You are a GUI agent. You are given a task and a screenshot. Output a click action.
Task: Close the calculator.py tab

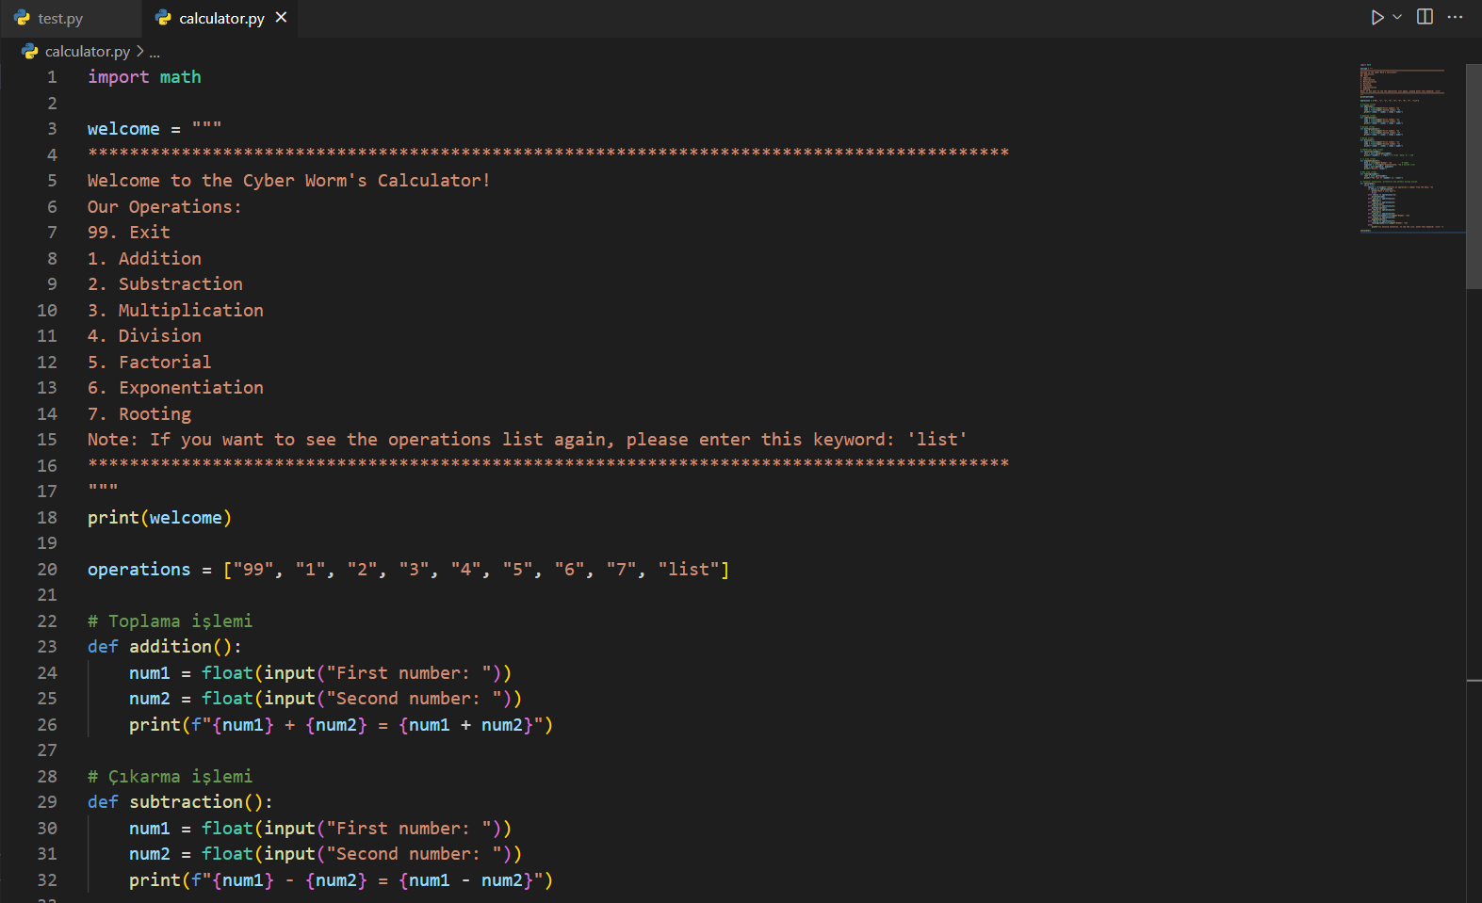pos(281,18)
